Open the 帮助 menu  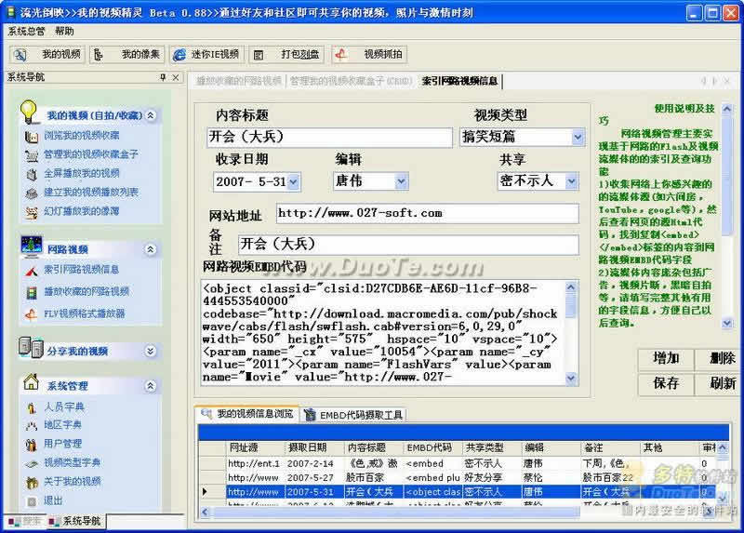[x=64, y=32]
